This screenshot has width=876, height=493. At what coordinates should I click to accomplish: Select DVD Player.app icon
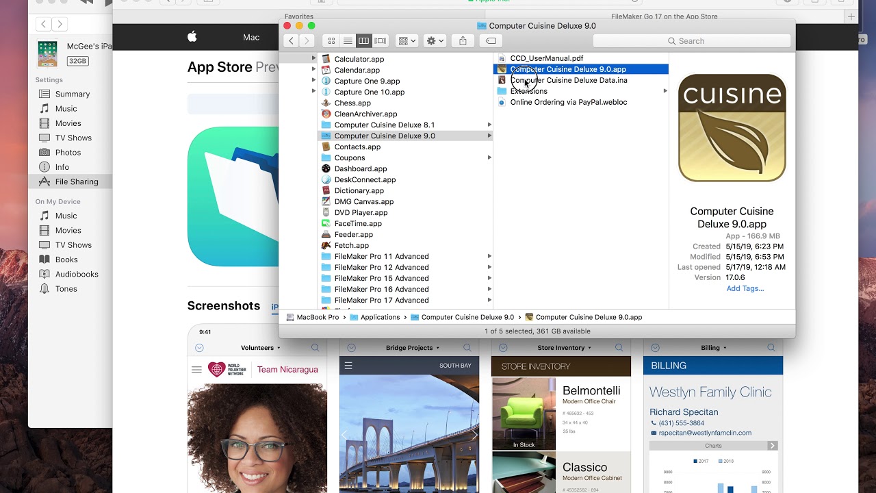326,212
